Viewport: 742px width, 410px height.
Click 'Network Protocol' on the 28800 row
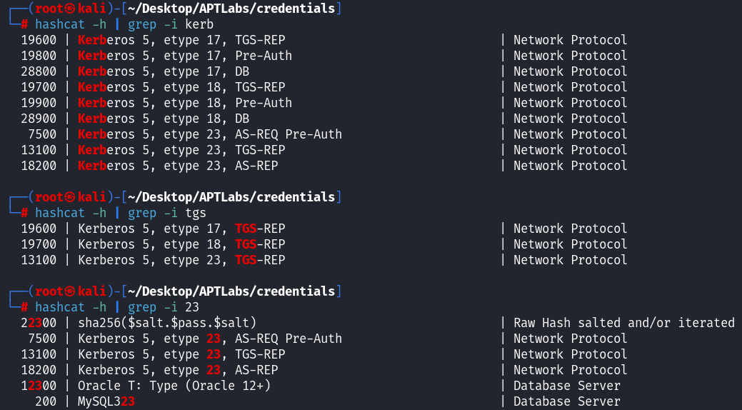[x=570, y=71]
